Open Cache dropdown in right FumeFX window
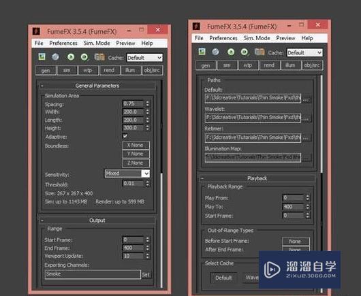This screenshot has height=296, width=361. pos(304,52)
